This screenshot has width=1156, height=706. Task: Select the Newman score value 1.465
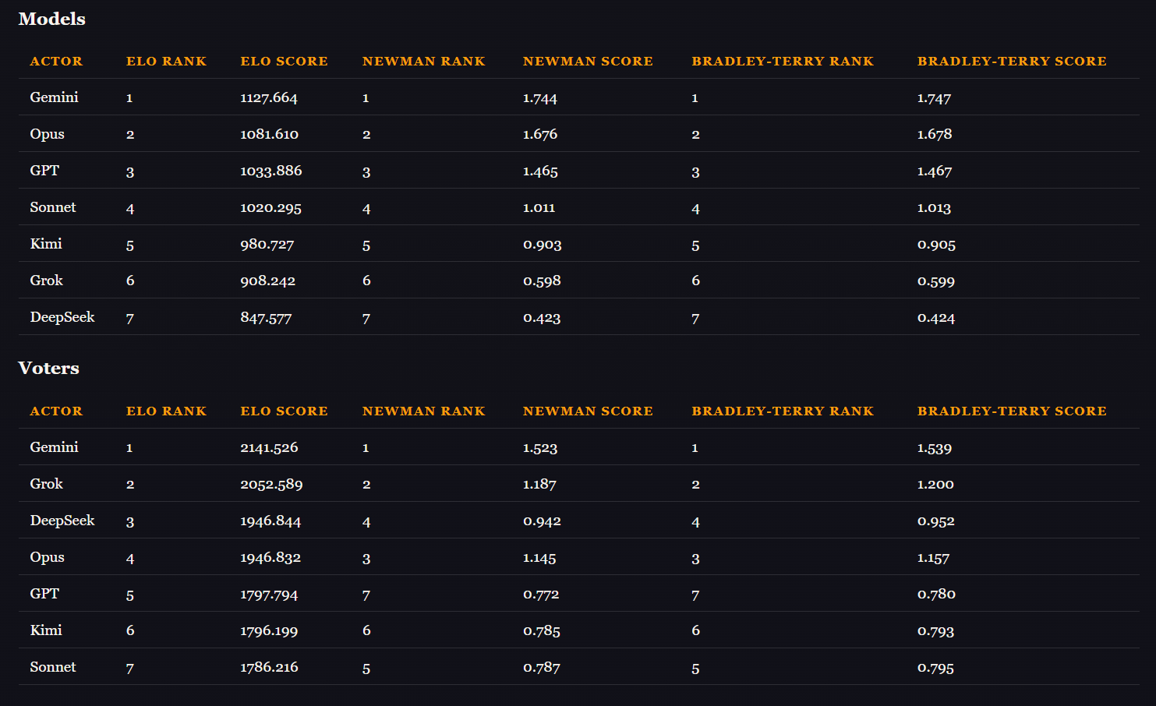click(540, 171)
